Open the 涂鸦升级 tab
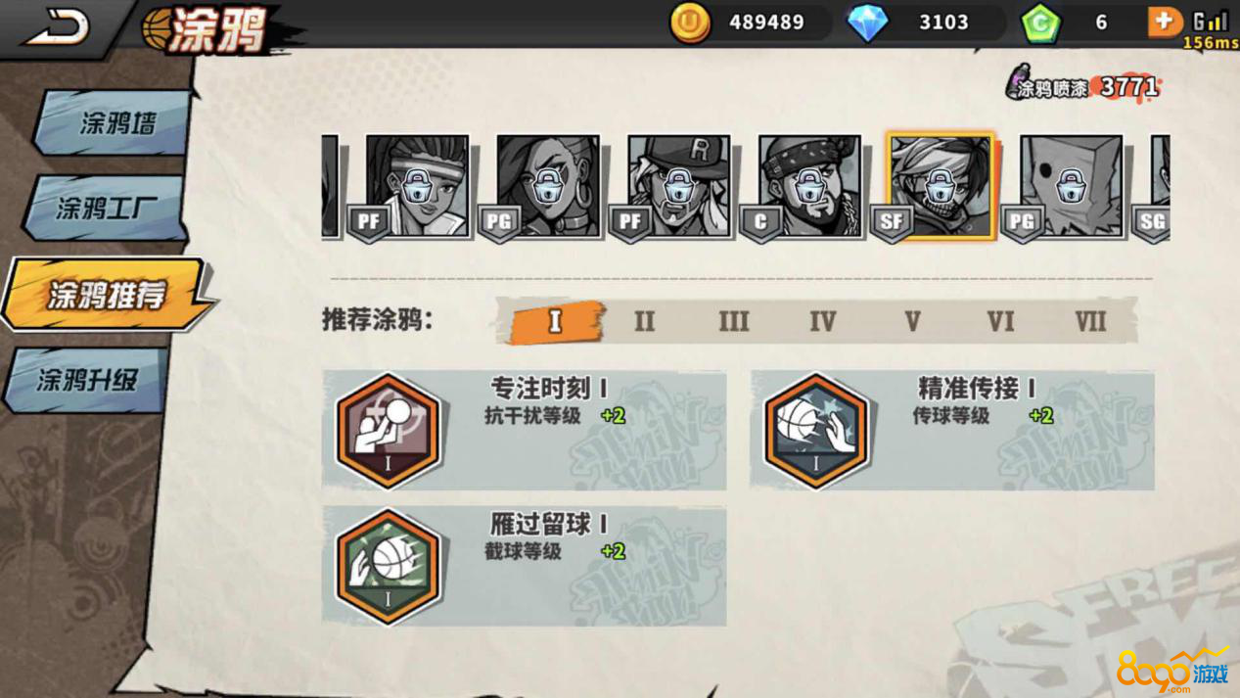The width and height of the screenshot is (1240, 698). [88, 379]
